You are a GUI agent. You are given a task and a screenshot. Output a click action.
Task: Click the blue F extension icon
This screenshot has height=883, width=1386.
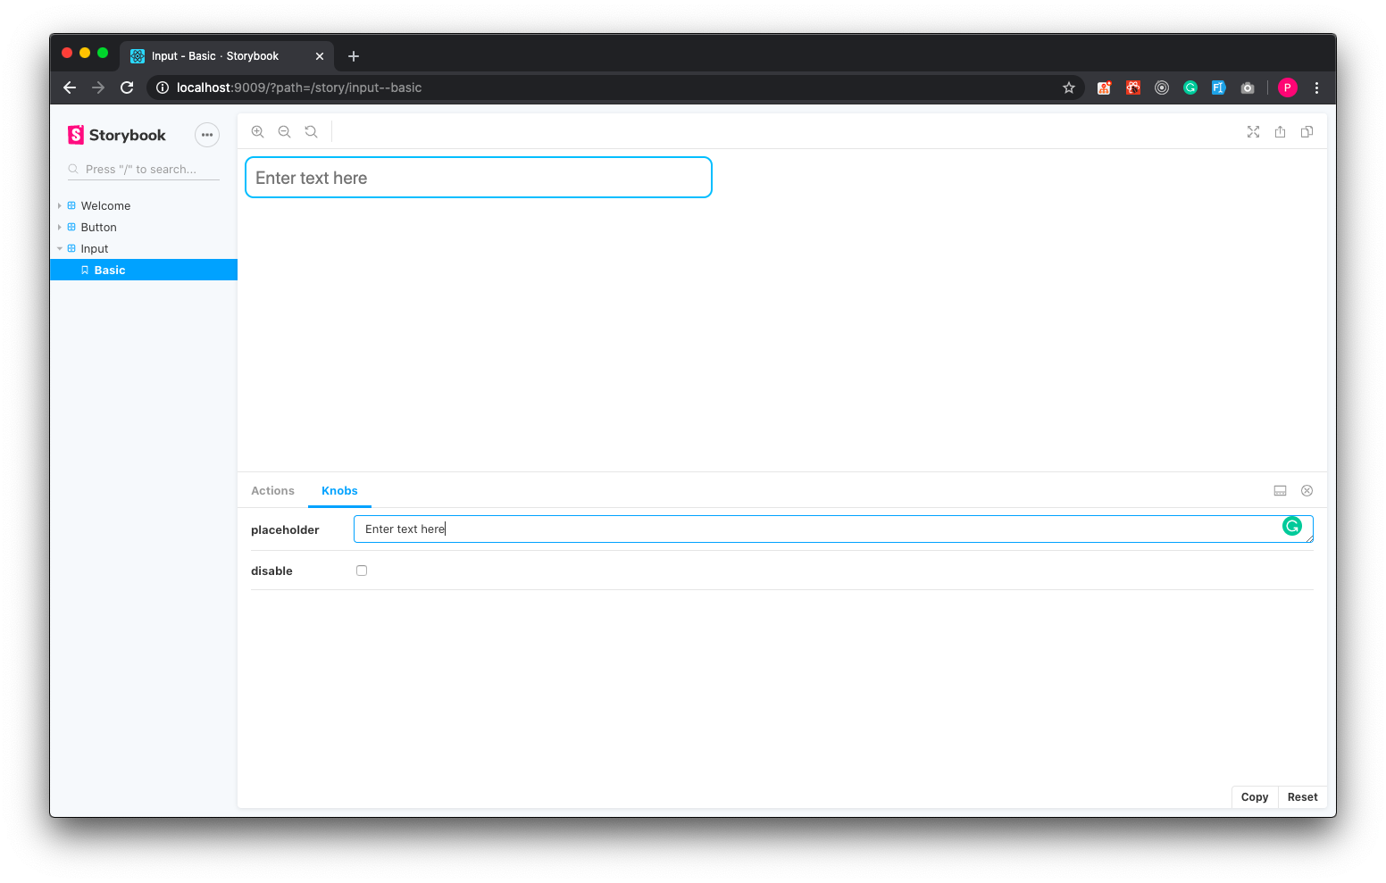(x=1218, y=87)
